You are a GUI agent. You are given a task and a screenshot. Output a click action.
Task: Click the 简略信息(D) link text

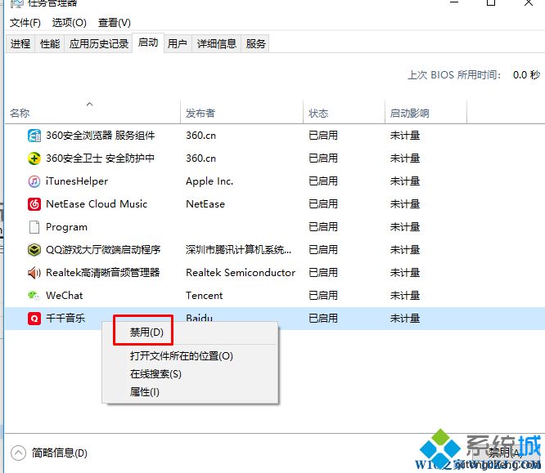60,453
